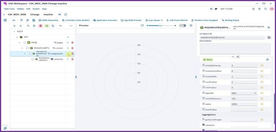Image resolution: width=276 pixels, height=132 pixels.
Task: Add child to the valueAxis row
Action: (68, 59)
